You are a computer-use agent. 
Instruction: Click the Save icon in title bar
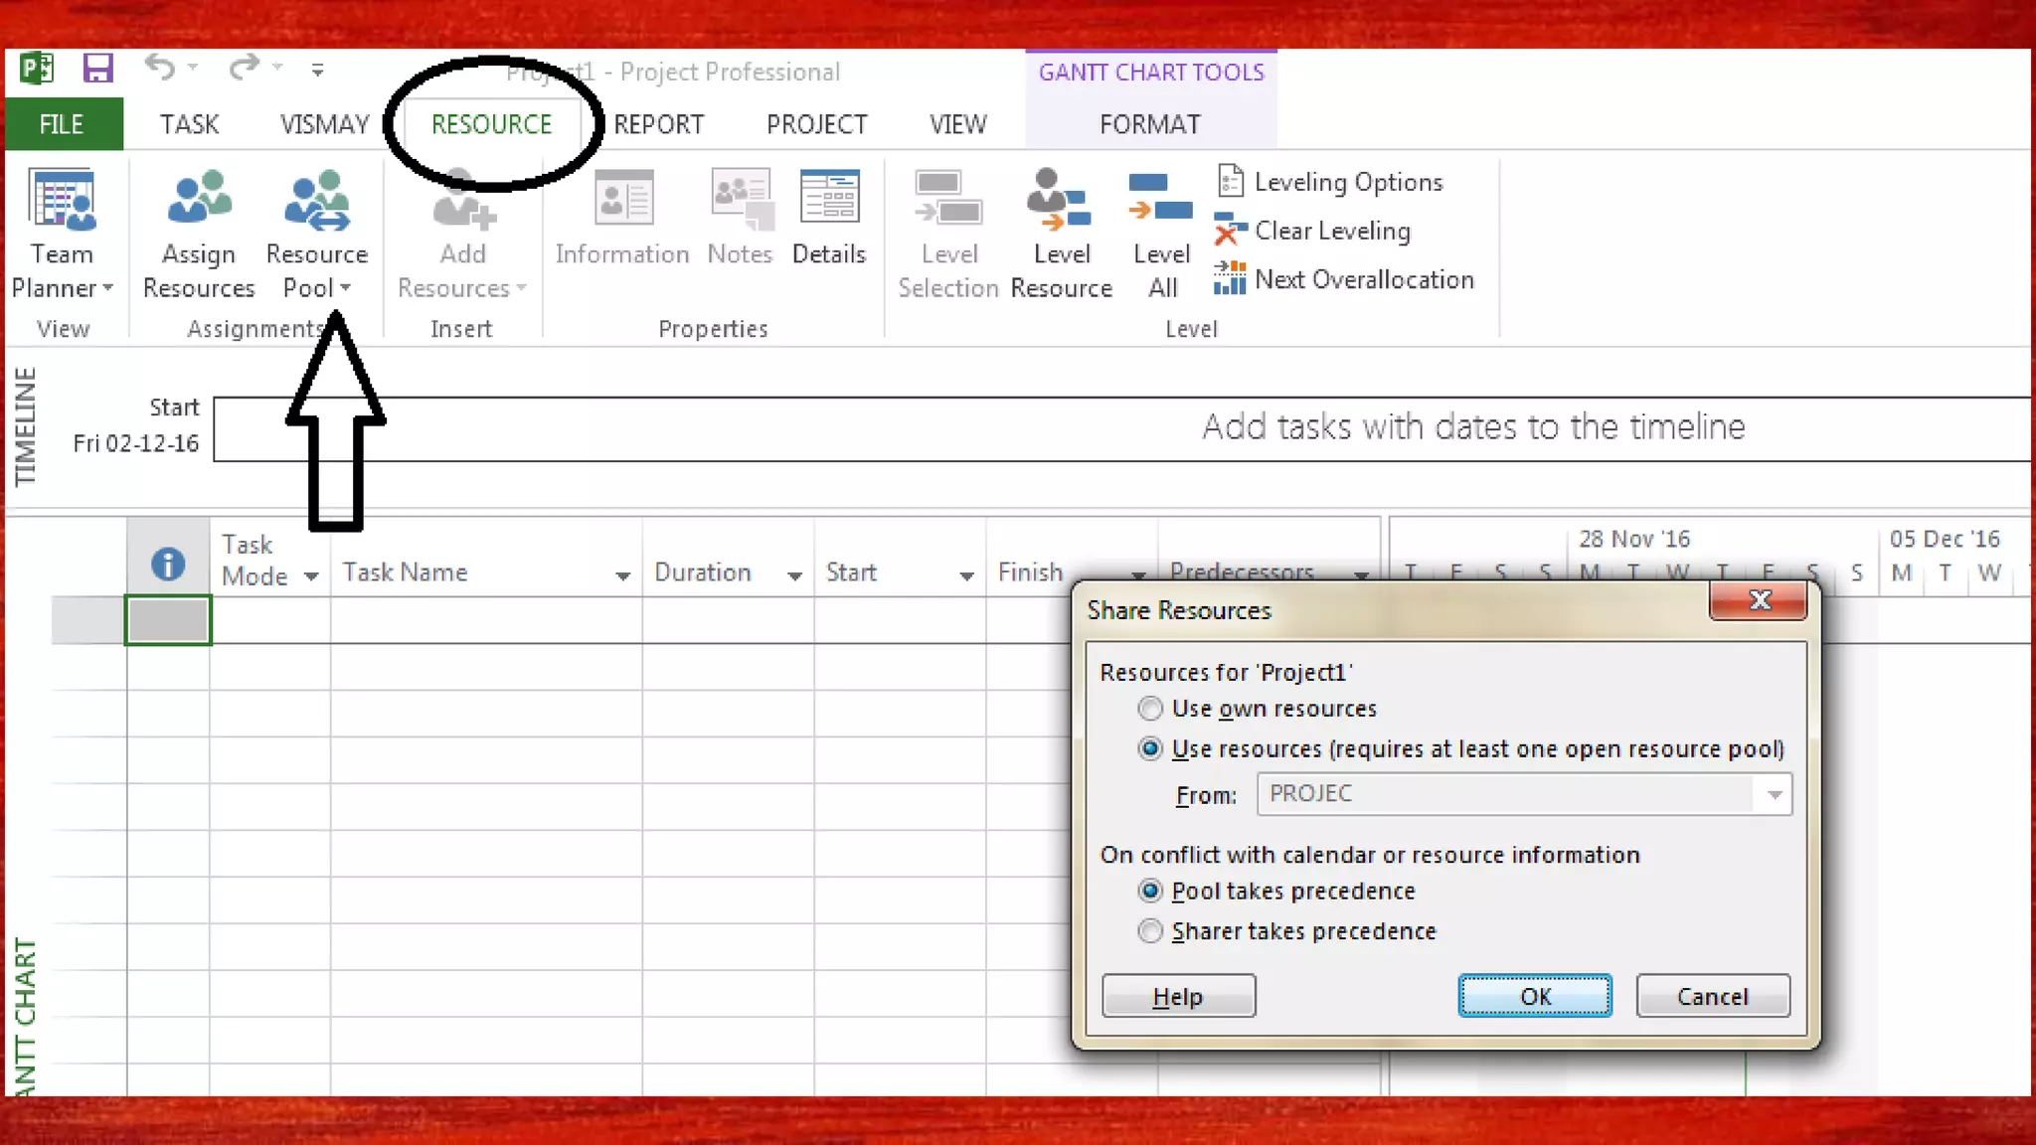(x=97, y=69)
